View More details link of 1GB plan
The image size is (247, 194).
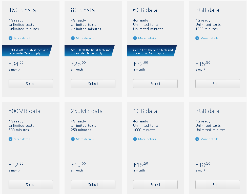(147, 139)
